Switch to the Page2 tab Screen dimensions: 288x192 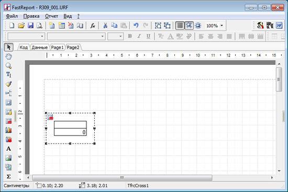tap(73, 47)
